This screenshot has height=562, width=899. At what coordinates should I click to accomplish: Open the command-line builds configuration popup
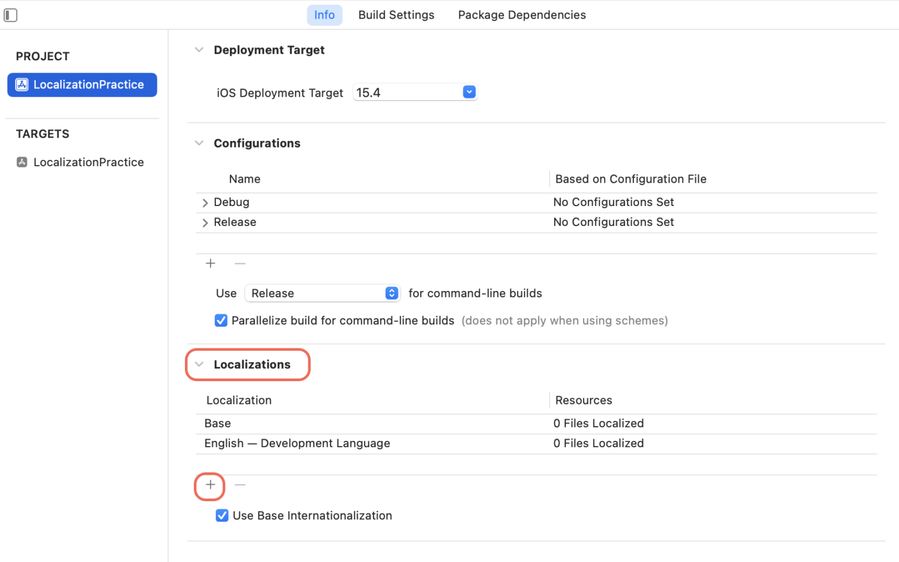tap(391, 293)
